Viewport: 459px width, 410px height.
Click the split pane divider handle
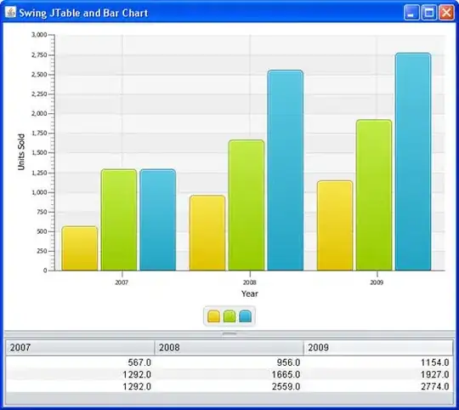[229, 333]
